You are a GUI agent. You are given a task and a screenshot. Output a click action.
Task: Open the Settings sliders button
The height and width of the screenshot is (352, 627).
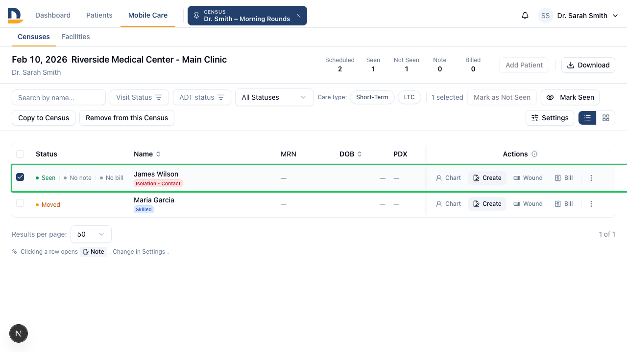click(550, 118)
